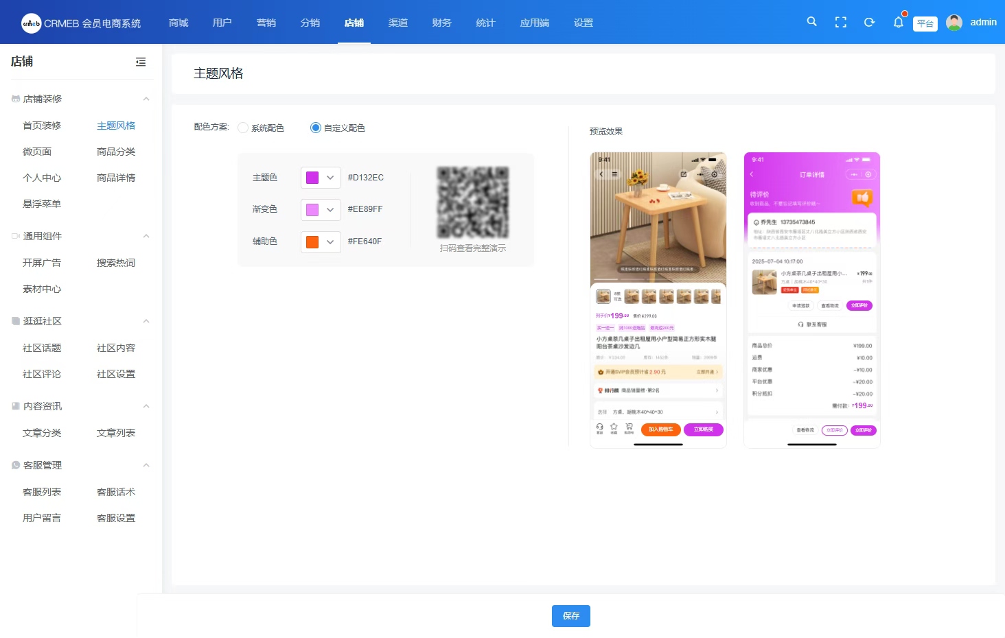The height and width of the screenshot is (638, 1005).
Task: Open the notification bell
Action: click(898, 23)
